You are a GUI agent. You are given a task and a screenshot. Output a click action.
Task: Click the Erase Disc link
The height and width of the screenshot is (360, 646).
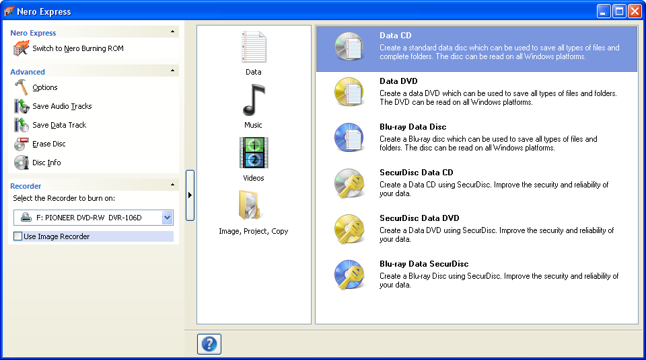click(49, 144)
